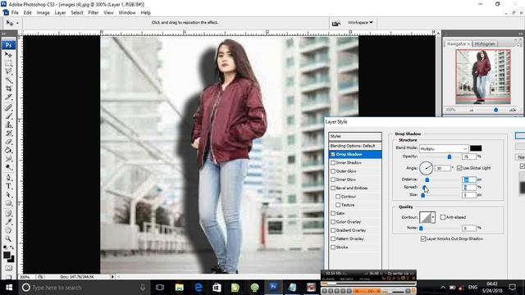Screen dimensions: 525x295
Task: Select the Dodge tool
Action: pos(8,167)
